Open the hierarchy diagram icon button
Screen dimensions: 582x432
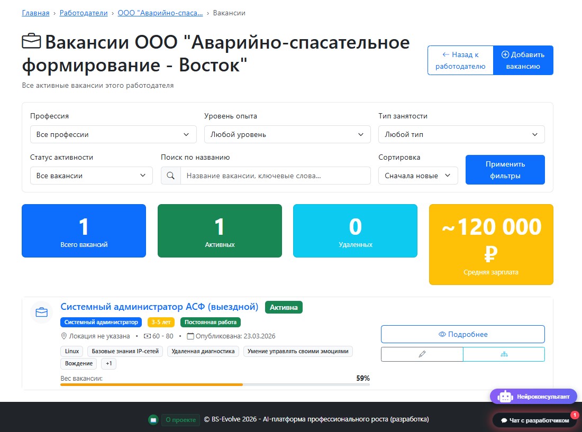[x=504, y=354]
